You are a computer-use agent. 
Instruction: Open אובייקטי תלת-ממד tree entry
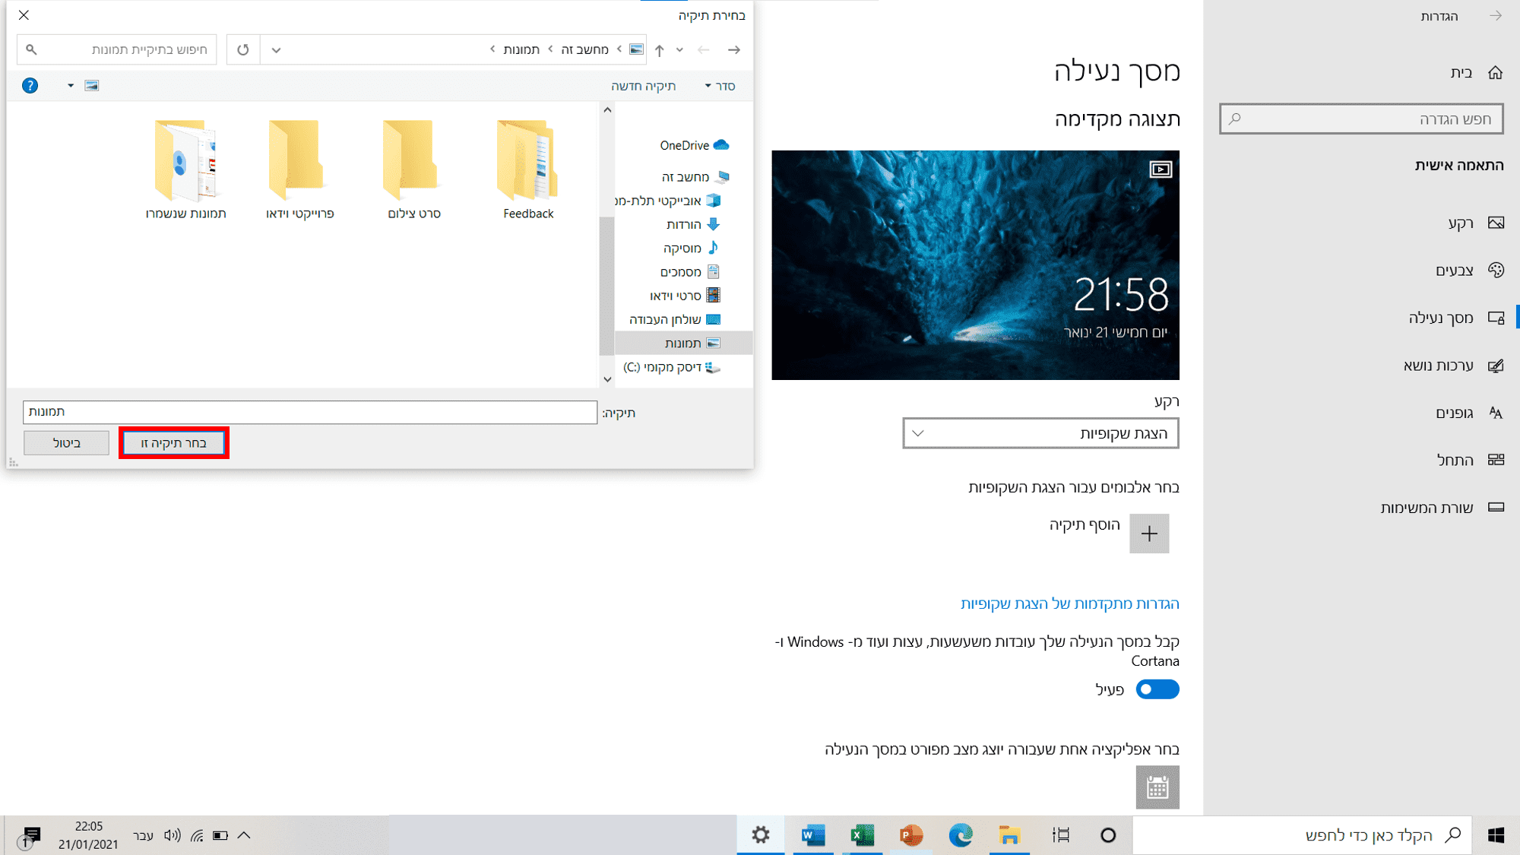668,201
